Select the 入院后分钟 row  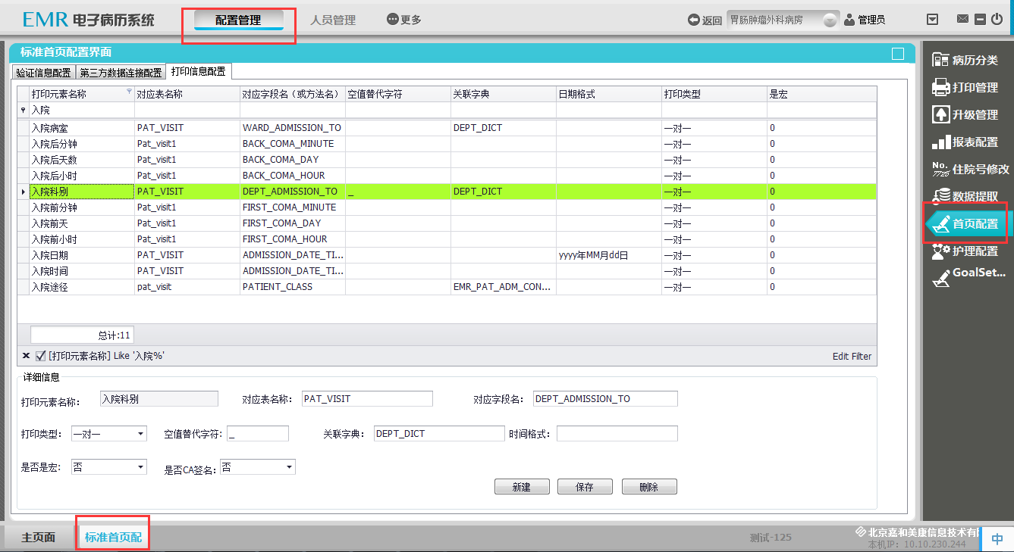(447, 144)
